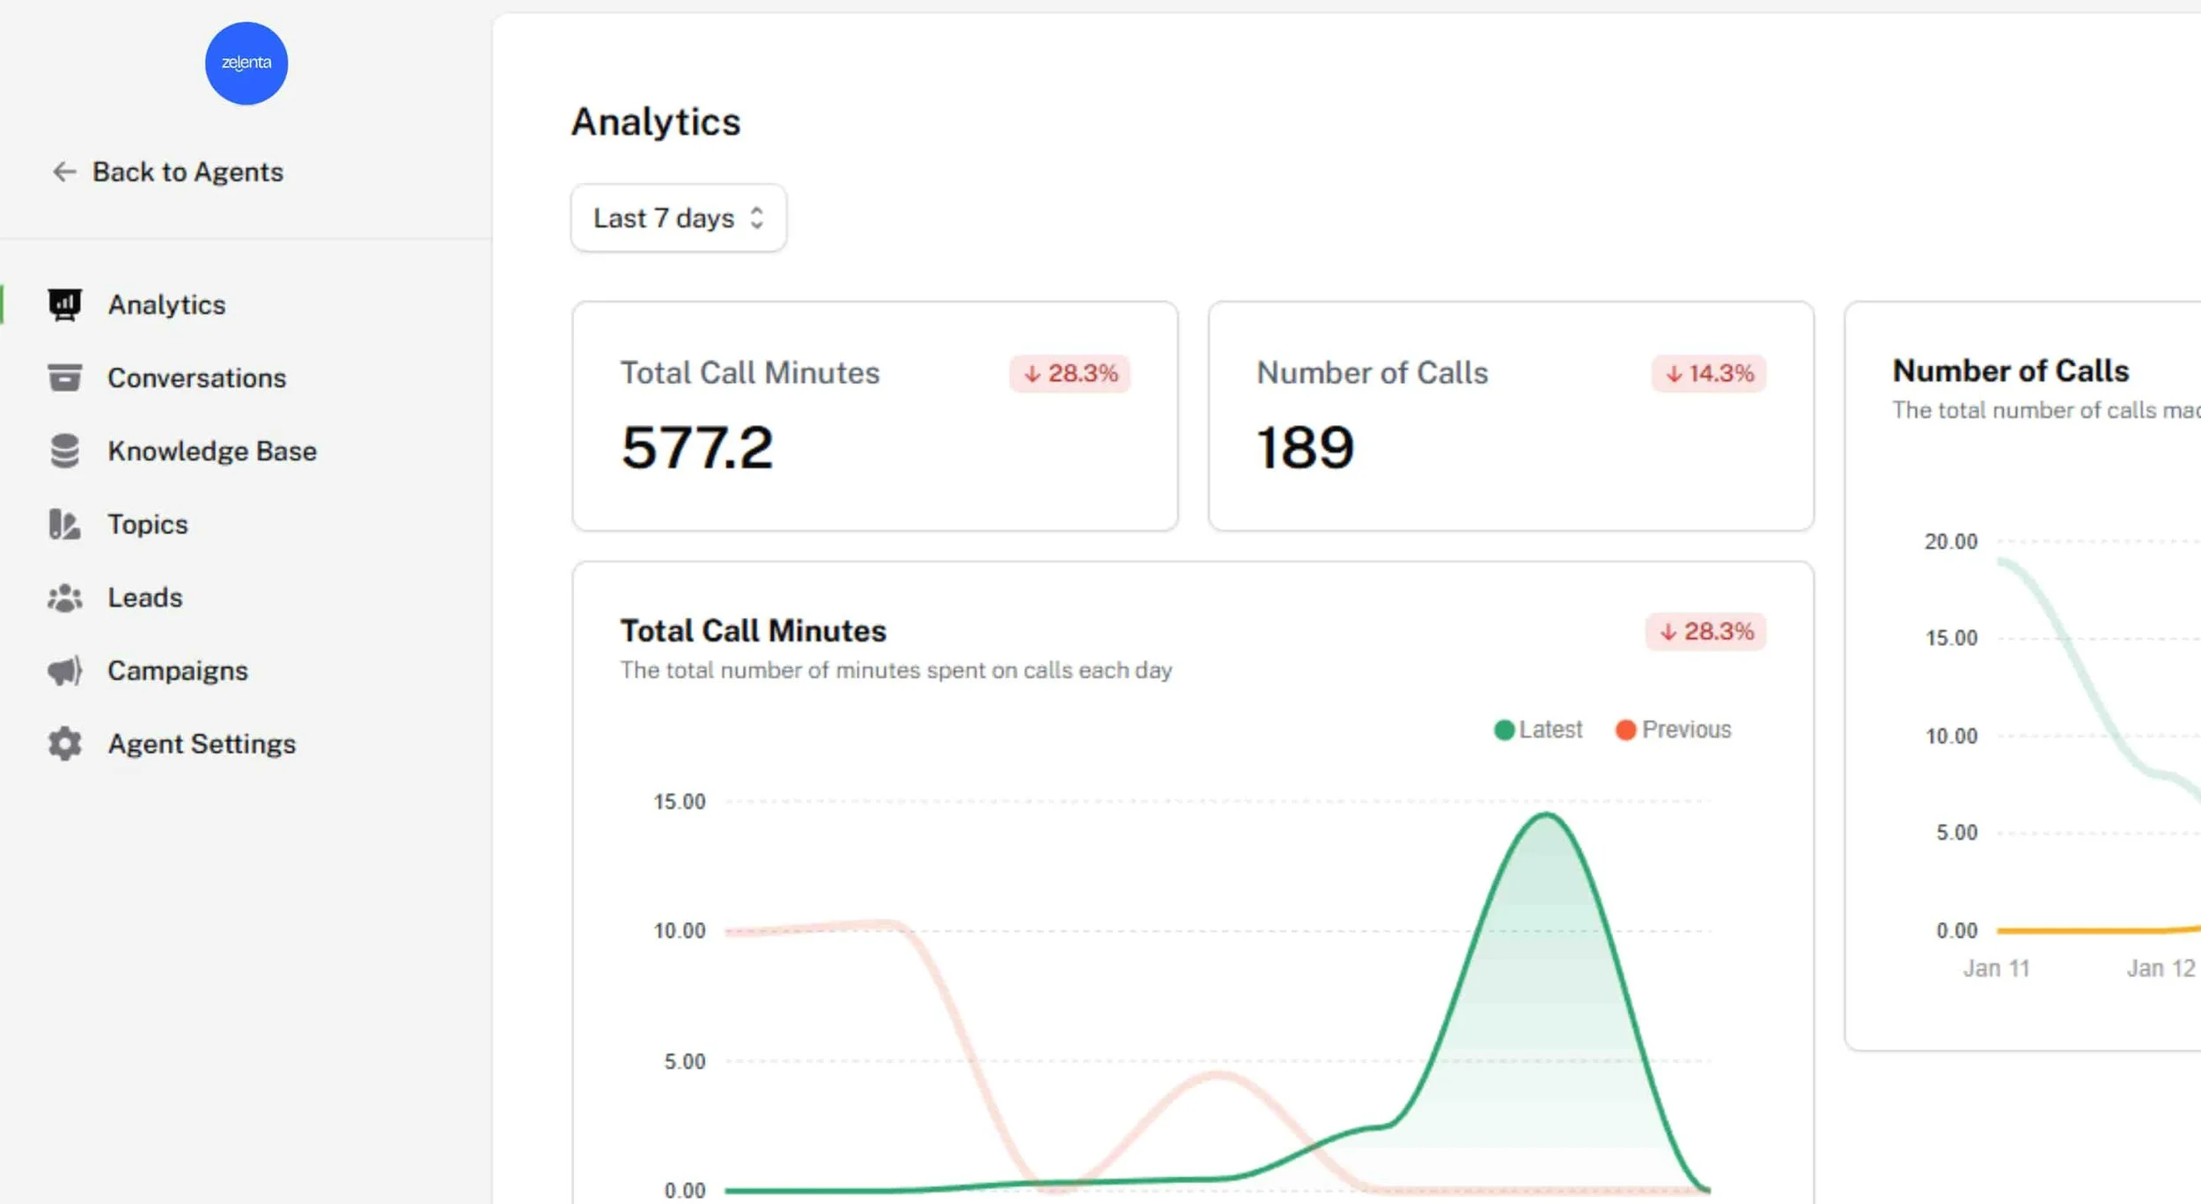Click the 28.3% decrease badge on Total Call Minutes
2201x1204 pixels.
click(x=1070, y=373)
